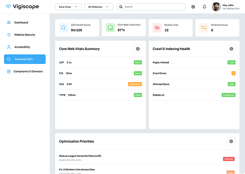
Task: Open Core Web Vitals Summary settings gear
Action: [138, 49]
